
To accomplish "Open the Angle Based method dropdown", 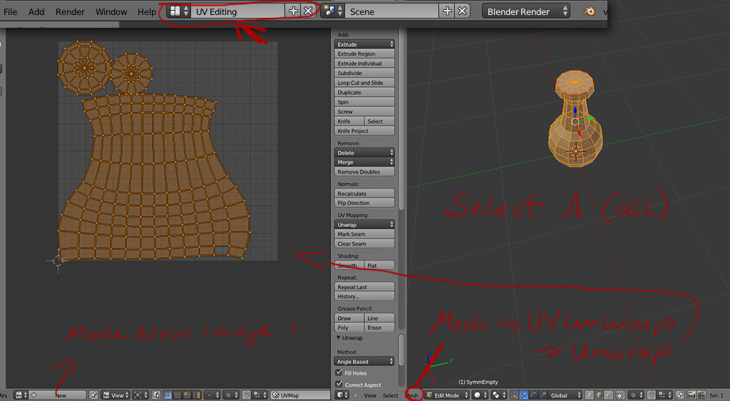I will coord(364,362).
